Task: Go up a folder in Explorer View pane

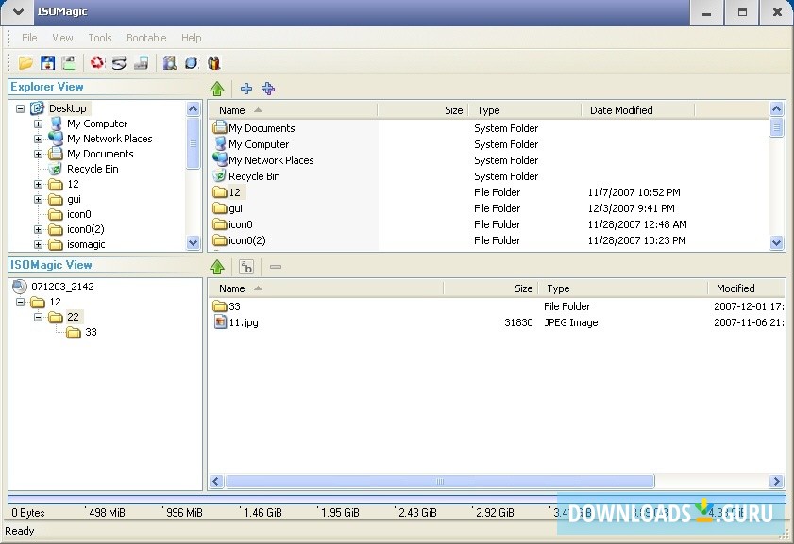Action: pyautogui.click(x=217, y=89)
